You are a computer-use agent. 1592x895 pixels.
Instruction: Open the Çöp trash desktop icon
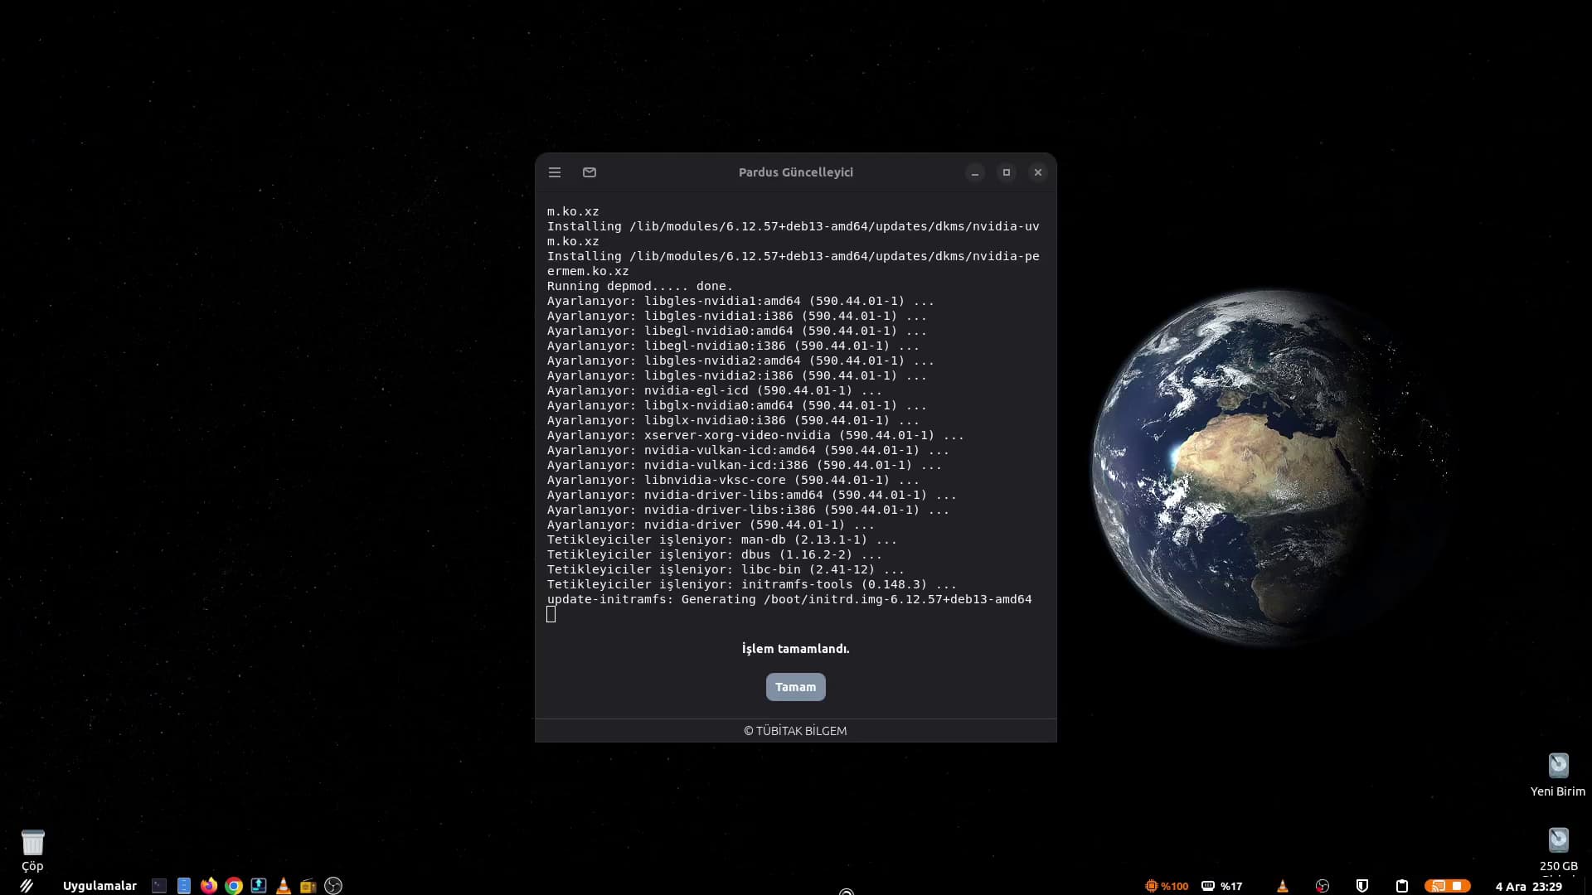32,843
